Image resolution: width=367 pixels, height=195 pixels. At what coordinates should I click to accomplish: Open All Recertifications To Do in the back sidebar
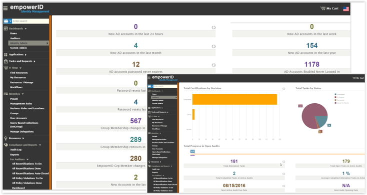pos(26,164)
